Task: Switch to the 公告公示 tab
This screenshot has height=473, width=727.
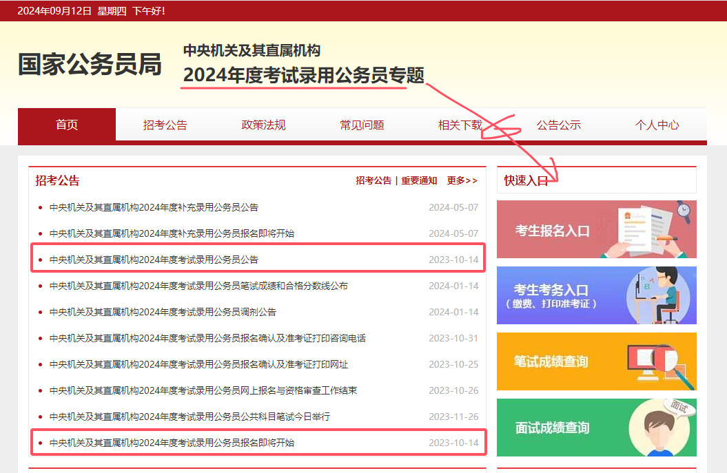Action: [559, 125]
